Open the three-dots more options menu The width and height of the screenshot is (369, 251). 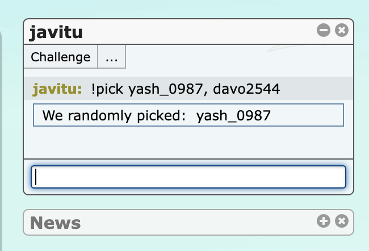(111, 57)
